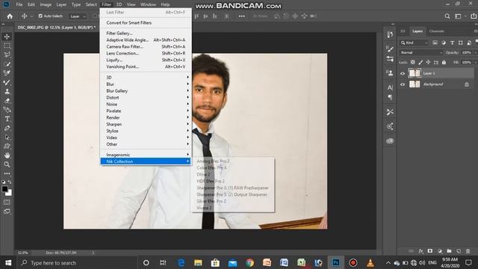478x269 pixels.
Task: Open the workspace switcher icon
Action: coord(458,16)
